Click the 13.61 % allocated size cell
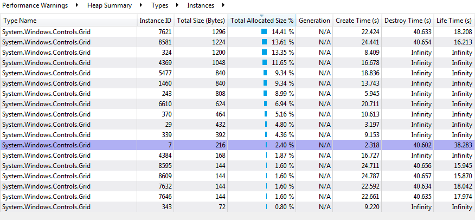This screenshot has height=220, width=475. [262, 42]
